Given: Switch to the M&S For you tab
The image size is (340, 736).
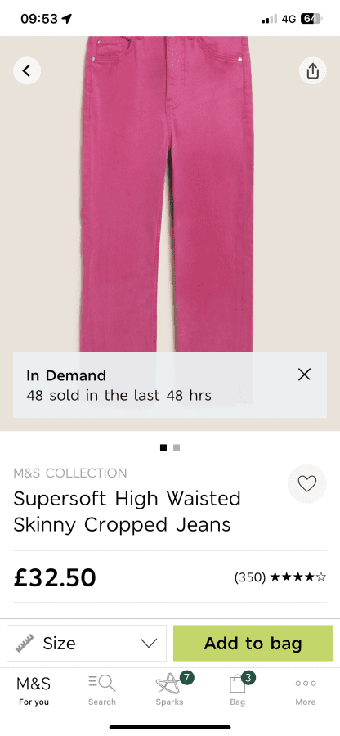Looking at the screenshot, I should coord(34,691).
